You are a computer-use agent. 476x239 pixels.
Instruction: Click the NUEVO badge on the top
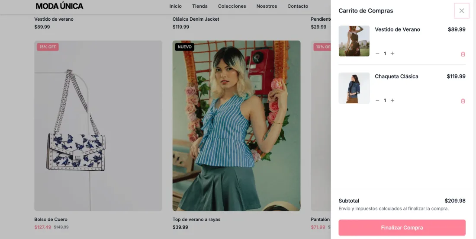pyautogui.click(x=185, y=47)
